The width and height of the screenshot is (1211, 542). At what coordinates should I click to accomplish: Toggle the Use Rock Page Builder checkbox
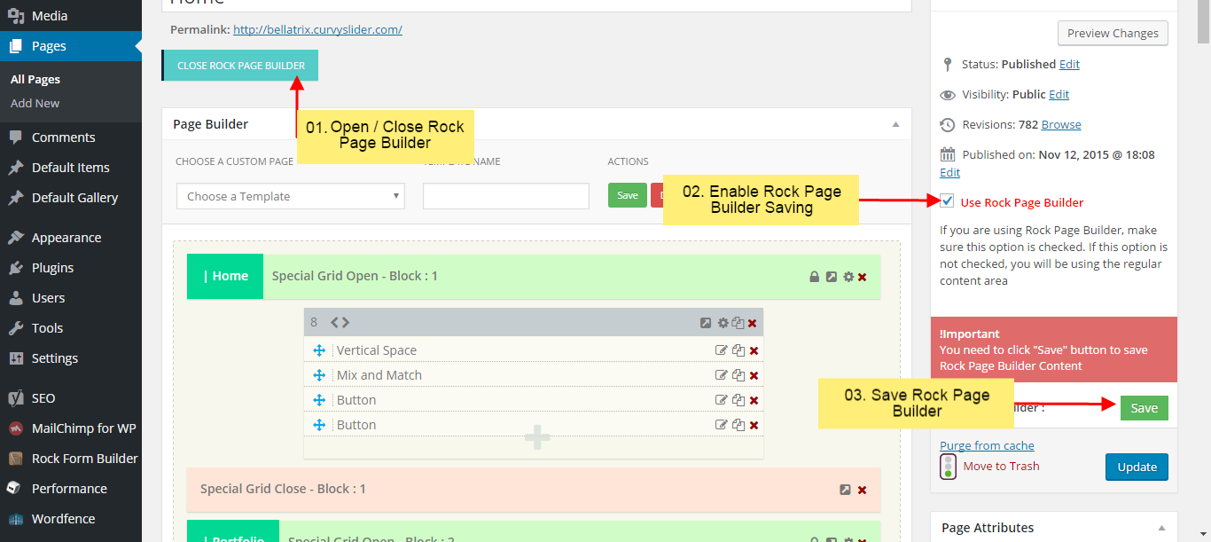click(948, 201)
